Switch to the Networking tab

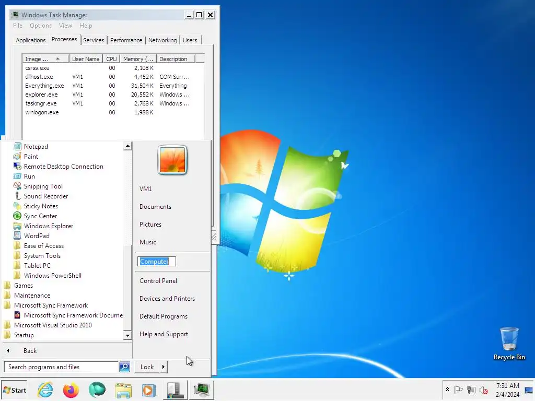(162, 40)
